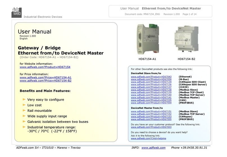This screenshot has width=227, height=157.
Task: Select the 'User Manual' title in yellow panel
Action: pos(35,32)
